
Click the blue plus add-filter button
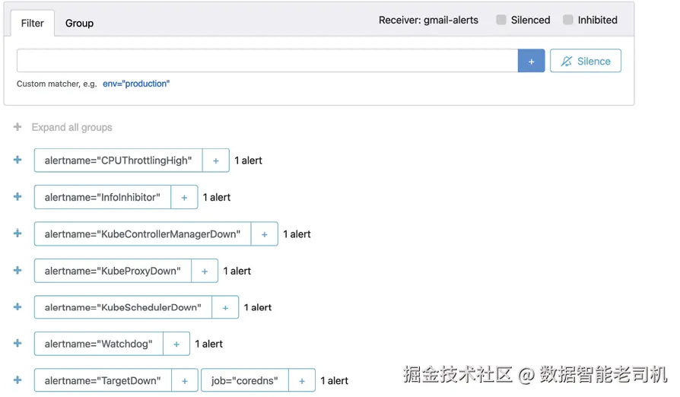click(x=531, y=61)
